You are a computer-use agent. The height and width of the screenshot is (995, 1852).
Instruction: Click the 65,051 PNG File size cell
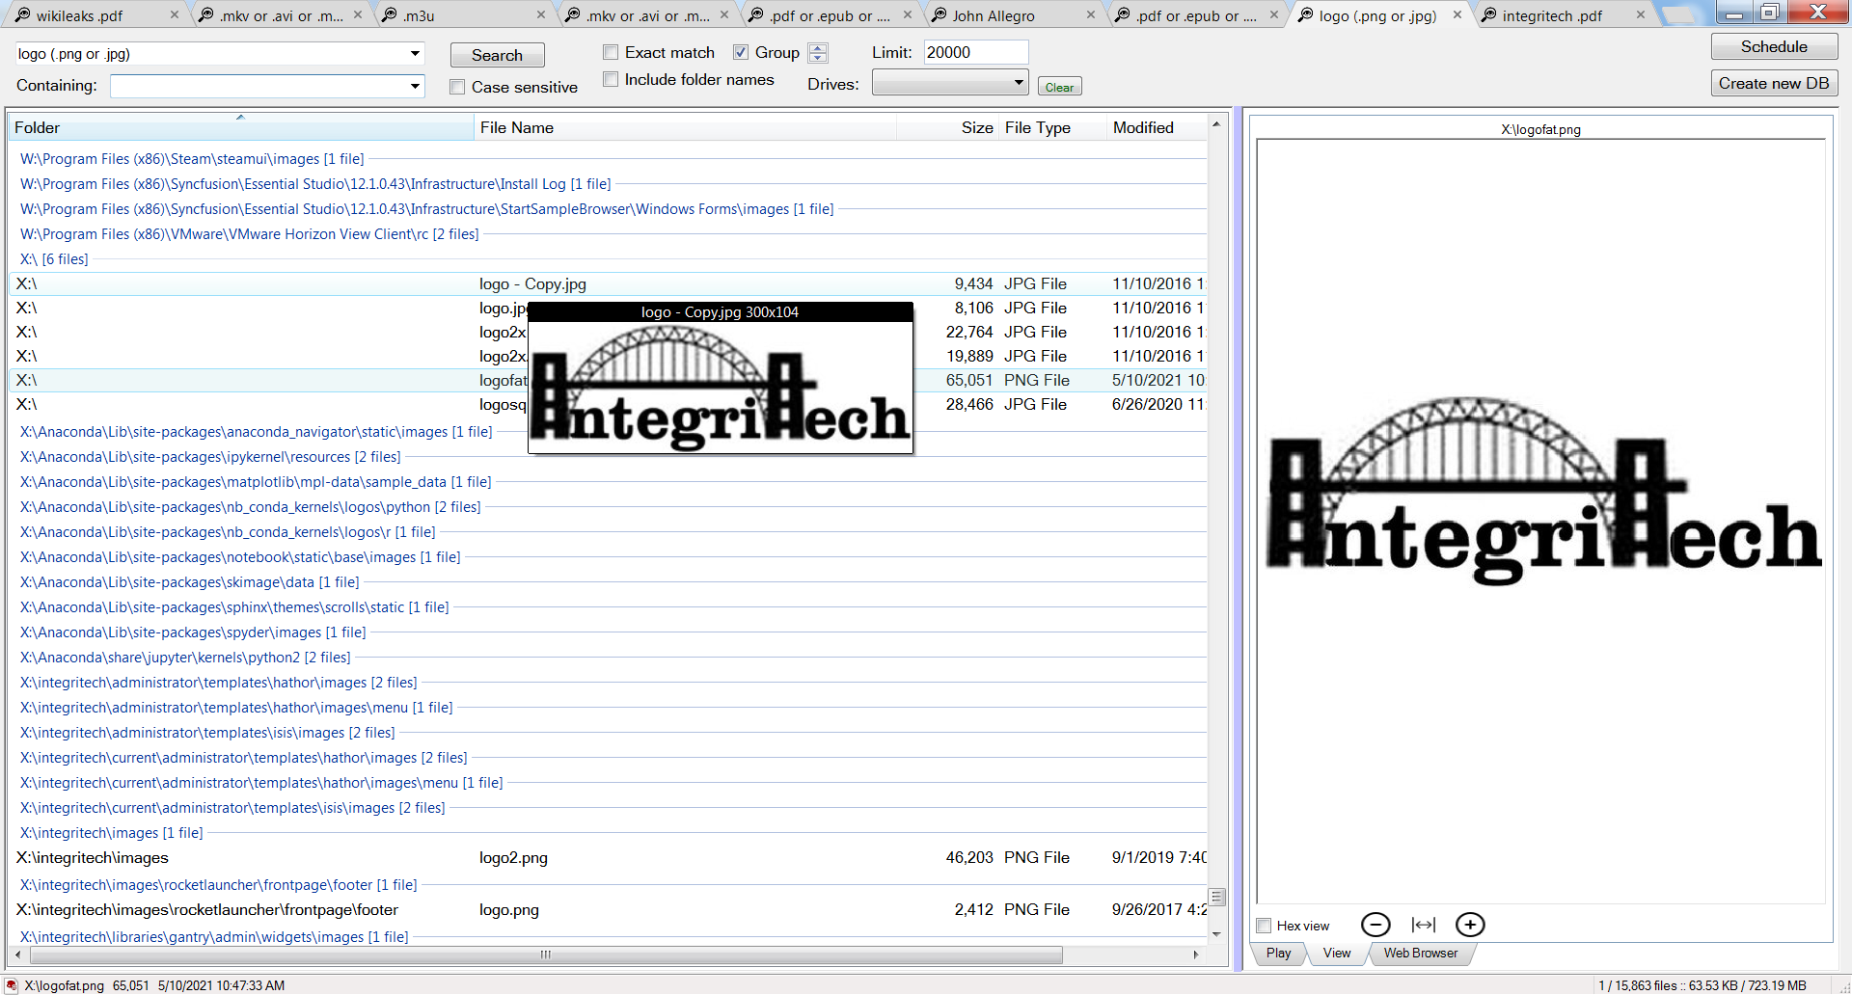pos(968,380)
